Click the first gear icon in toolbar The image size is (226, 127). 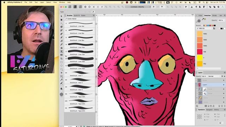point(85,7)
